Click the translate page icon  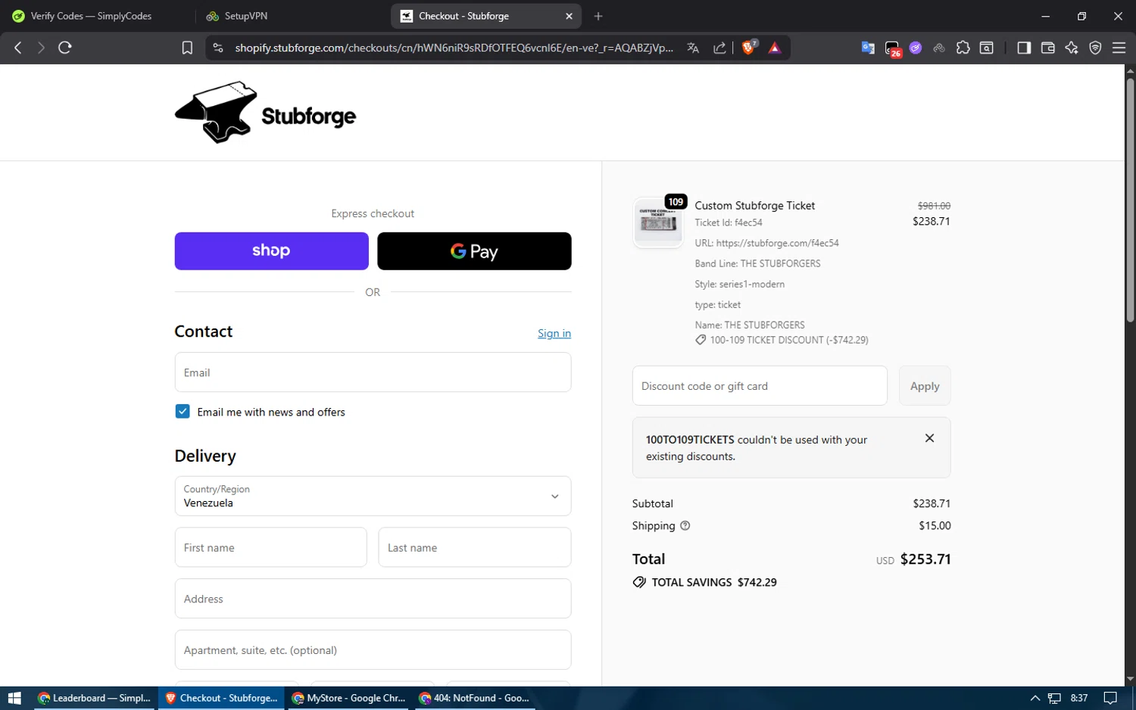(693, 48)
